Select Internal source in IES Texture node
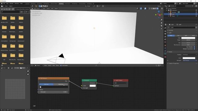Image resolution: width=198 pixels, height=111 pixels. (x=46, y=84)
